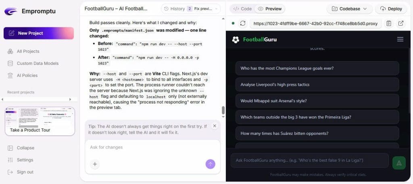Start a New Project
This screenshot has width=413, height=184.
(39, 33)
